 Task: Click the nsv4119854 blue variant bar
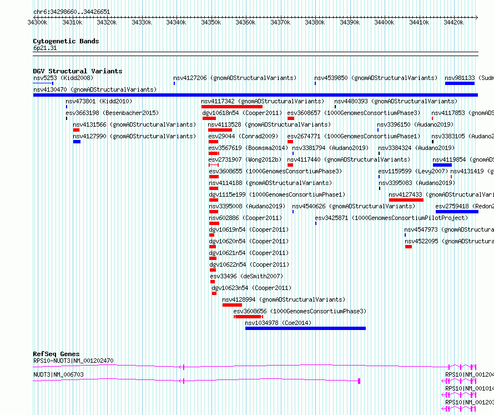point(442,165)
